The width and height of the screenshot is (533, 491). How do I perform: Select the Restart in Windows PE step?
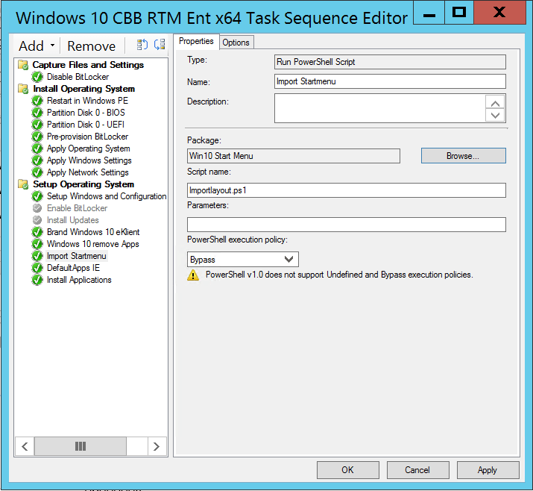[87, 101]
